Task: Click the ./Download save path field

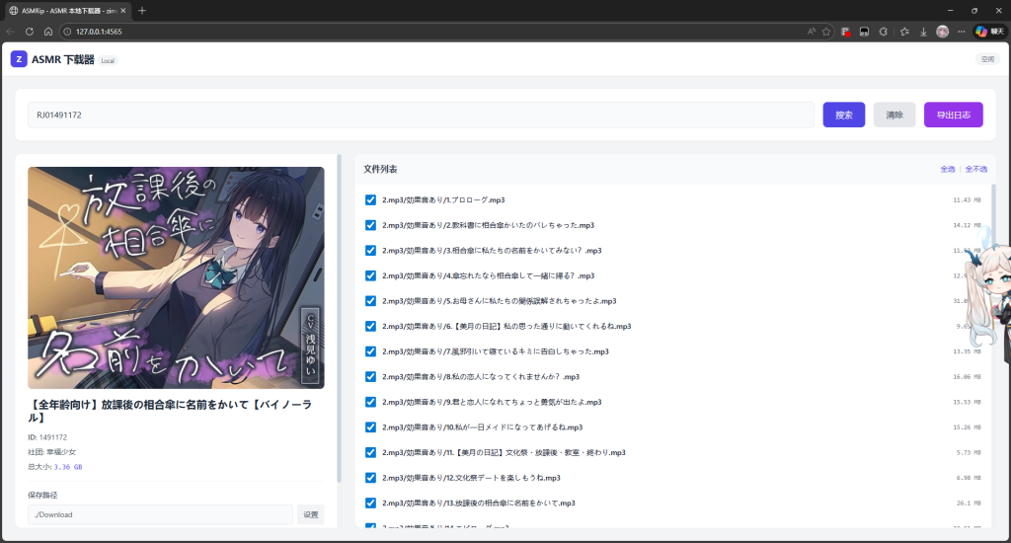Action: 160,514
